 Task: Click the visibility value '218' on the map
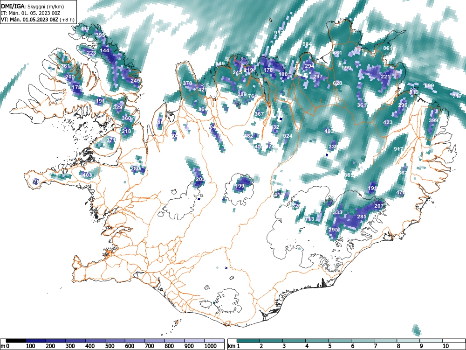point(126,131)
